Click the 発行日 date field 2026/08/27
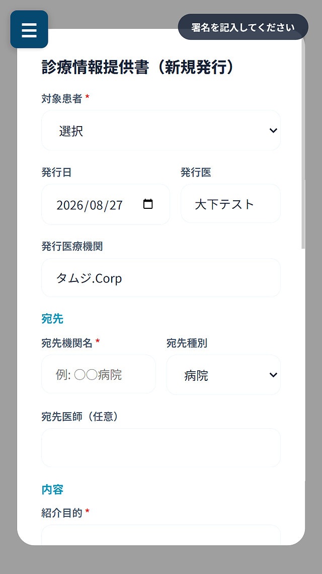The height and width of the screenshot is (574, 322). 106,204
